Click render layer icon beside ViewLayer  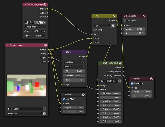(44, 114)
